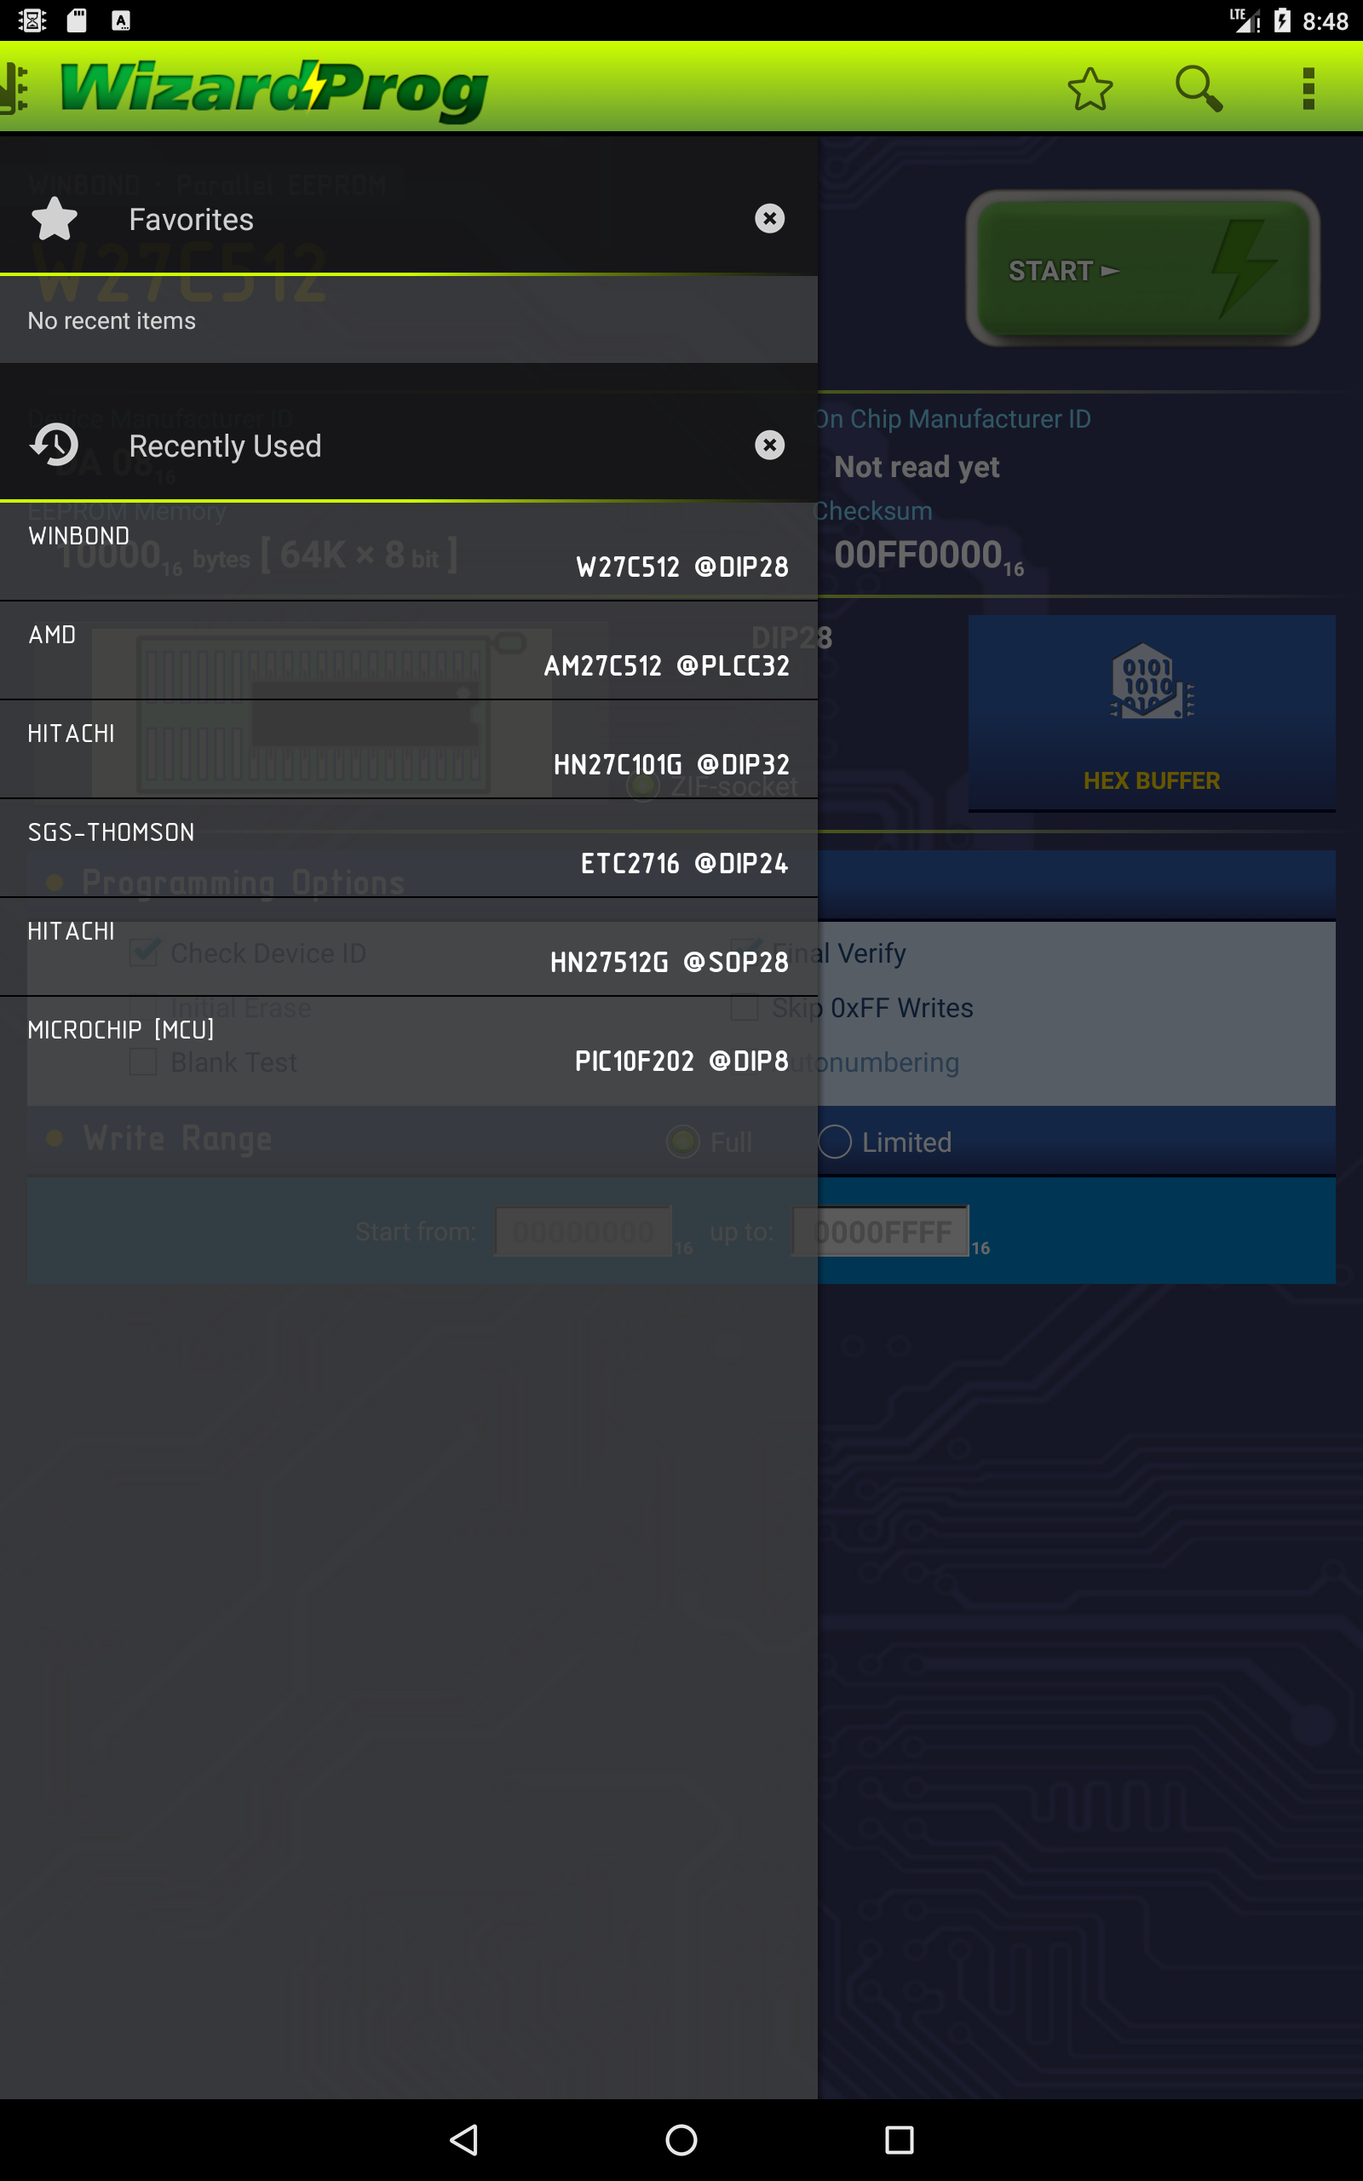Tap the Recently Used history clock icon
Viewport: 1363px width, 2181px height.
pos(54,446)
